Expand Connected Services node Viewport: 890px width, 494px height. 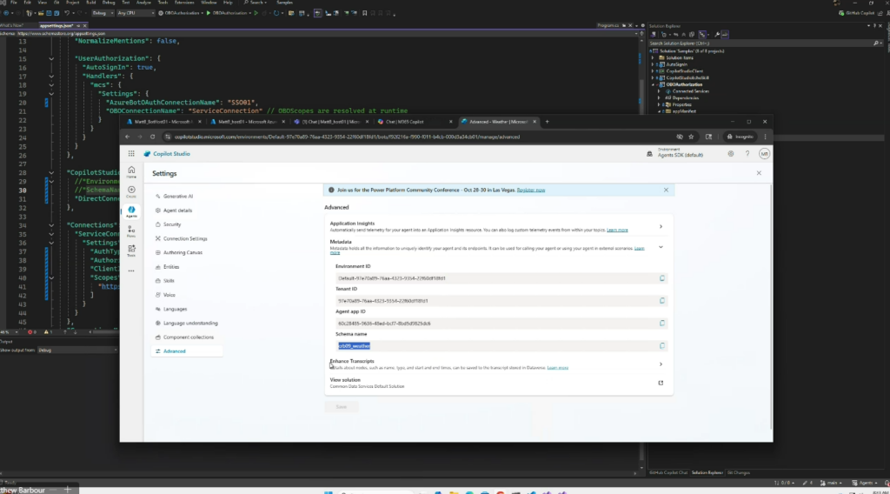coord(659,91)
